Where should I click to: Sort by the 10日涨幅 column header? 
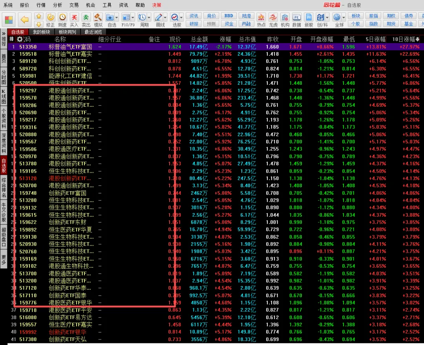tap(406, 40)
